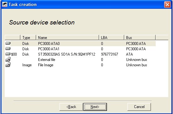Click LBA value 0 in PC3000 ATA0 row
Screen dimensions: 173x114
[x=102, y=44]
